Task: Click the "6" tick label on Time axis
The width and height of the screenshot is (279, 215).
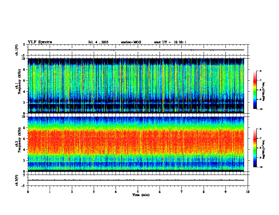Action: 160,192
